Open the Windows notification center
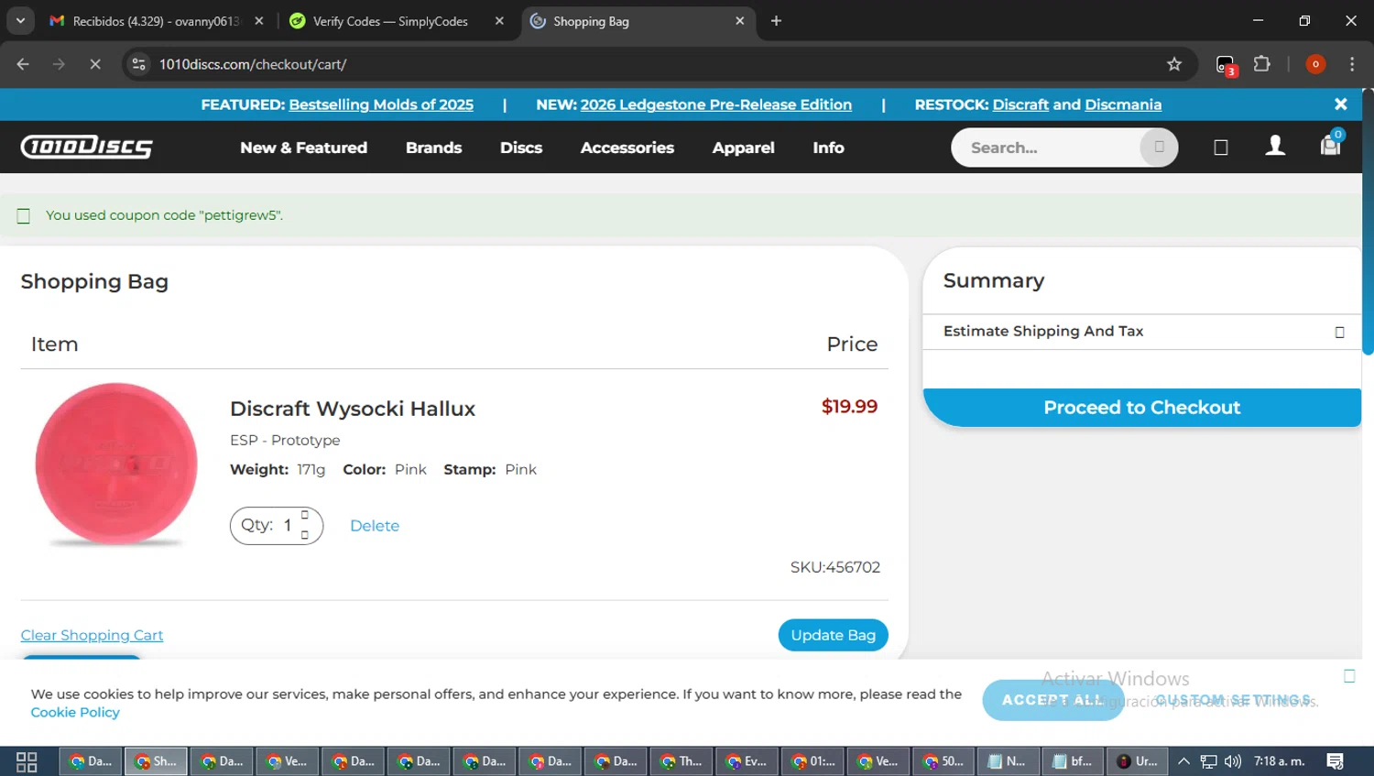The image size is (1374, 776). [x=1336, y=761]
